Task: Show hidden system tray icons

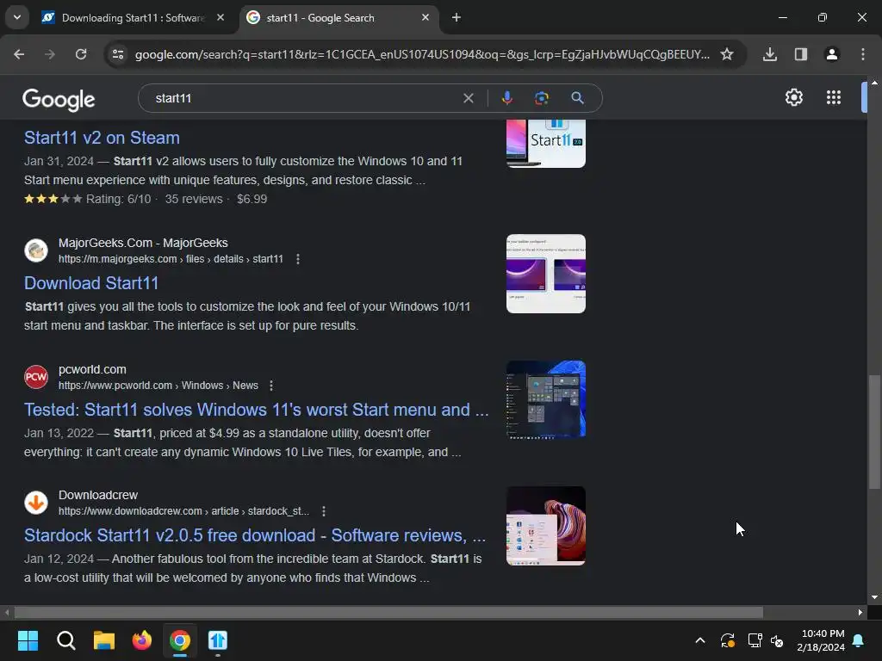Action: point(700,640)
